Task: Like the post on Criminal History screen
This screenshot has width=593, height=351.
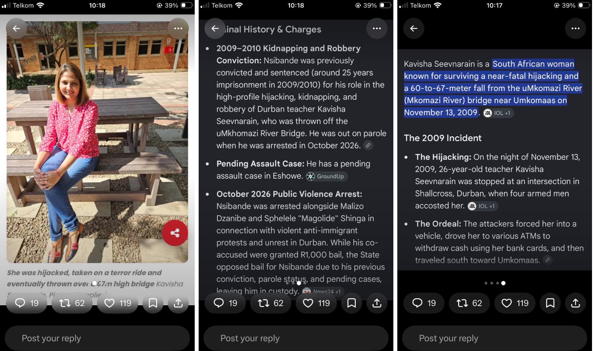Action: 316,303
